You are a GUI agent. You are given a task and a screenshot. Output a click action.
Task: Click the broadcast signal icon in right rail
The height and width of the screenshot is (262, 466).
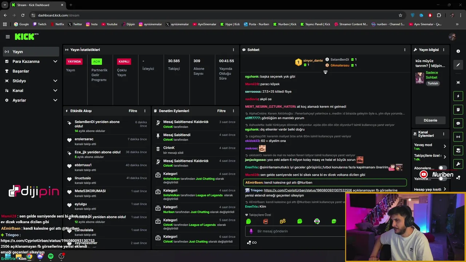coord(458,137)
